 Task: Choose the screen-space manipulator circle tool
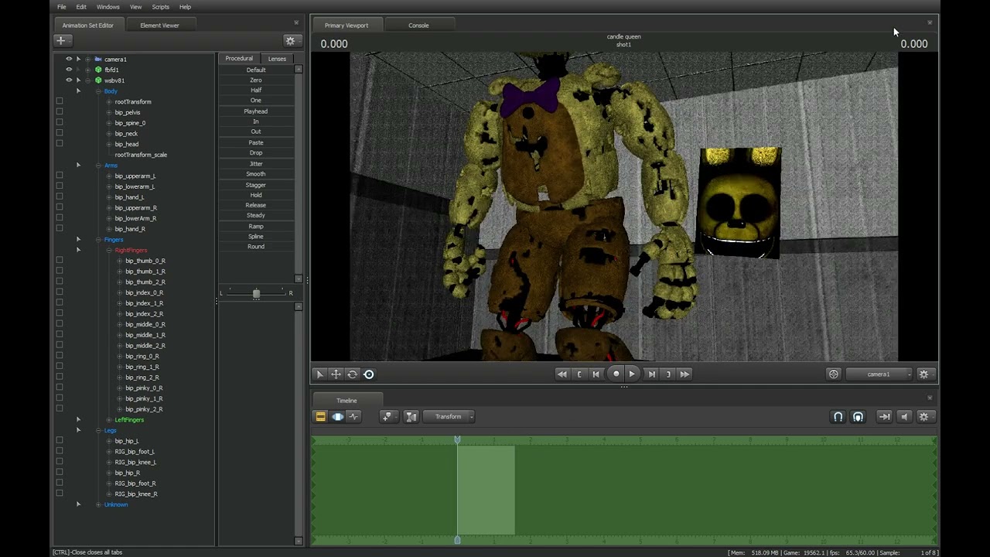[x=369, y=374]
